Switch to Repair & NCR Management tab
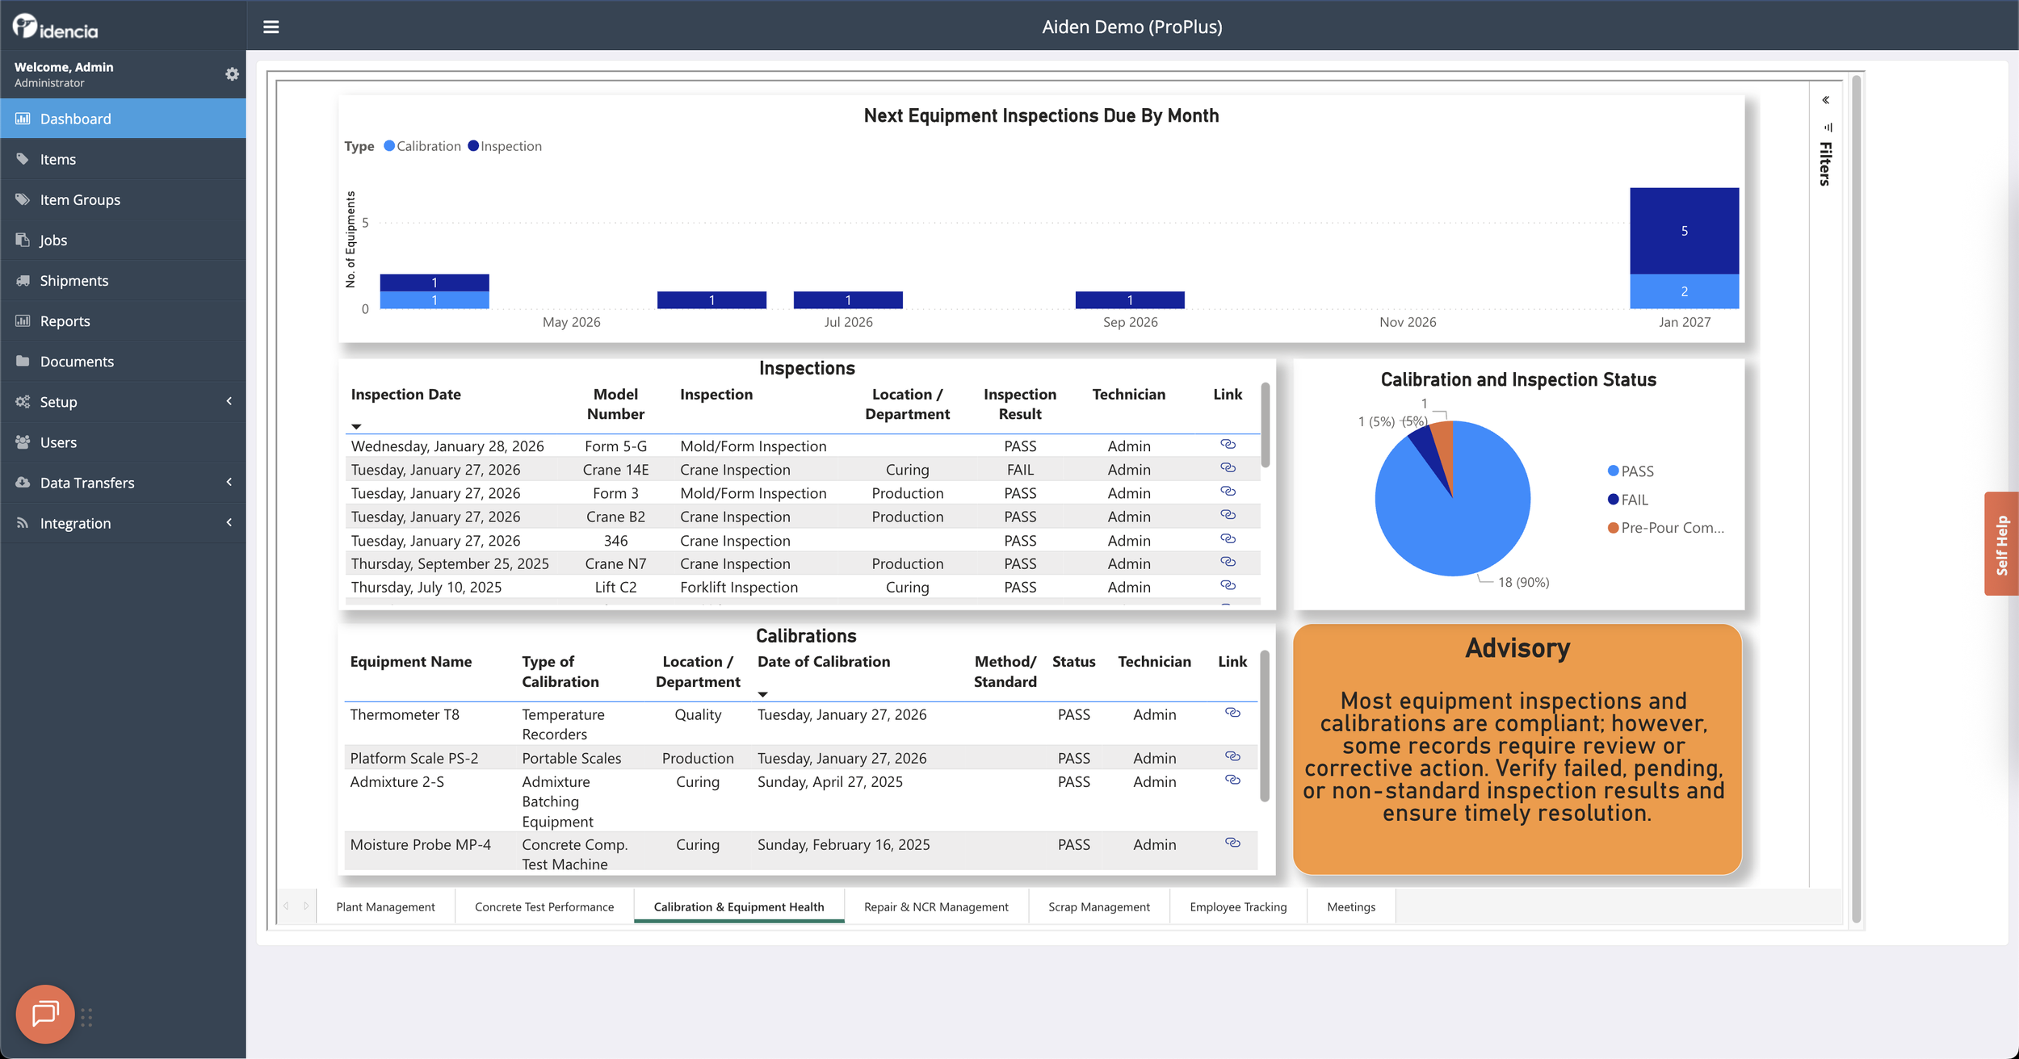 (x=936, y=906)
